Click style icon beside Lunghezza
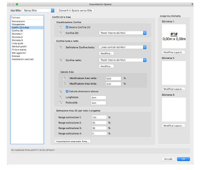The height and width of the screenshot is (170, 200). click(61, 97)
